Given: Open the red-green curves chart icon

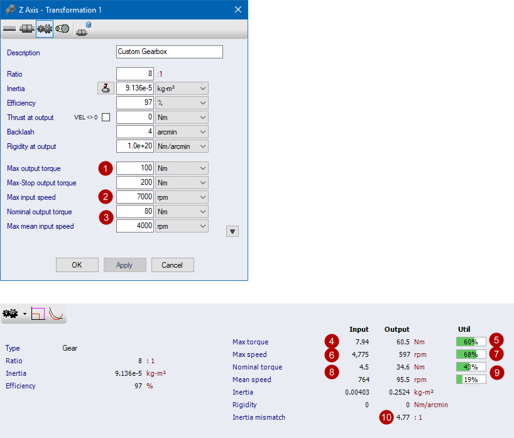Looking at the screenshot, I should (x=56, y=314).
